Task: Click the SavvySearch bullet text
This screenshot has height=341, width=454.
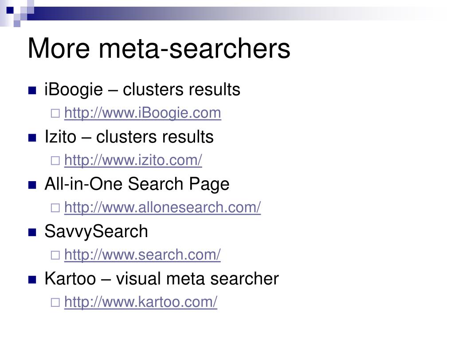Action: pos(96,231)
